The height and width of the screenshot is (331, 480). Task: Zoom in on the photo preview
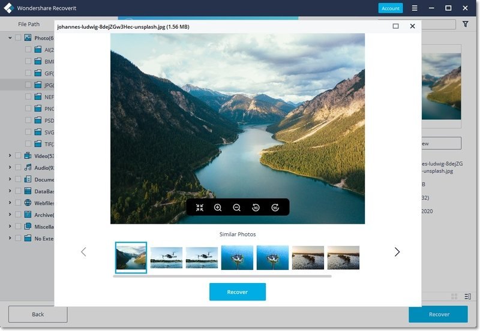pyautogui.click(x=218, y=207)
